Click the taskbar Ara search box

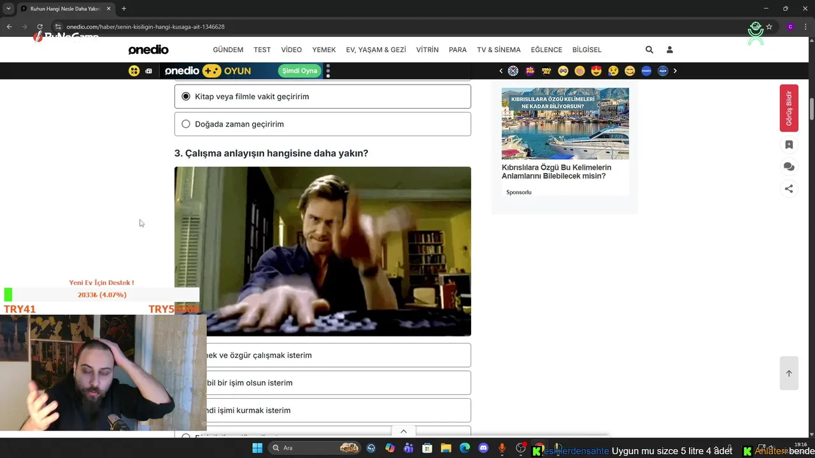[315, 448]
